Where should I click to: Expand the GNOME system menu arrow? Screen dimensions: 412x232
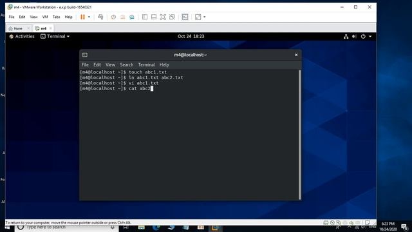(370, 37)
